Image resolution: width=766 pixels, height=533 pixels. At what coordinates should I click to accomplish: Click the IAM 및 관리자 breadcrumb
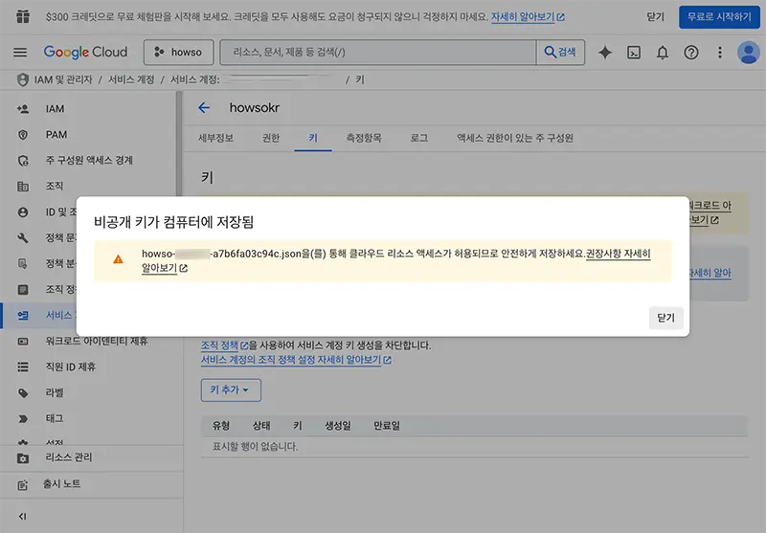point(63,79)
